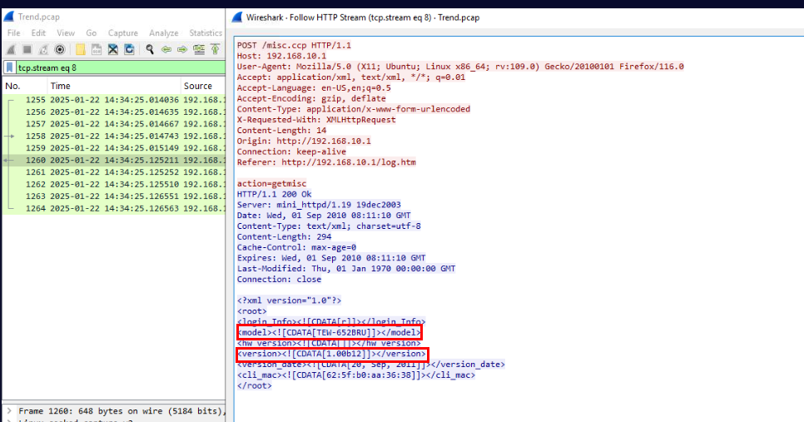Open the Statistics menu
The width and height of the screenshot is (804, 422).
pos(206,32)
